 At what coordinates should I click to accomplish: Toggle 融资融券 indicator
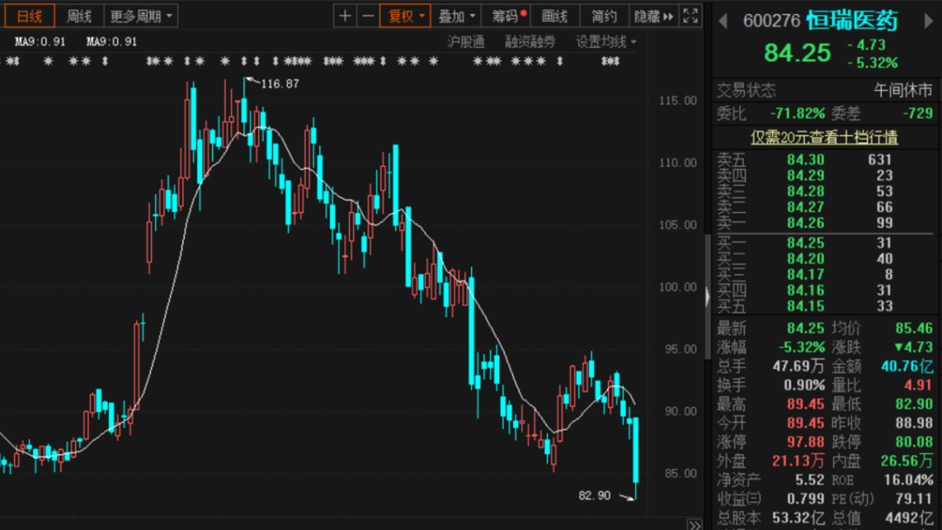(x=530, y=41)
